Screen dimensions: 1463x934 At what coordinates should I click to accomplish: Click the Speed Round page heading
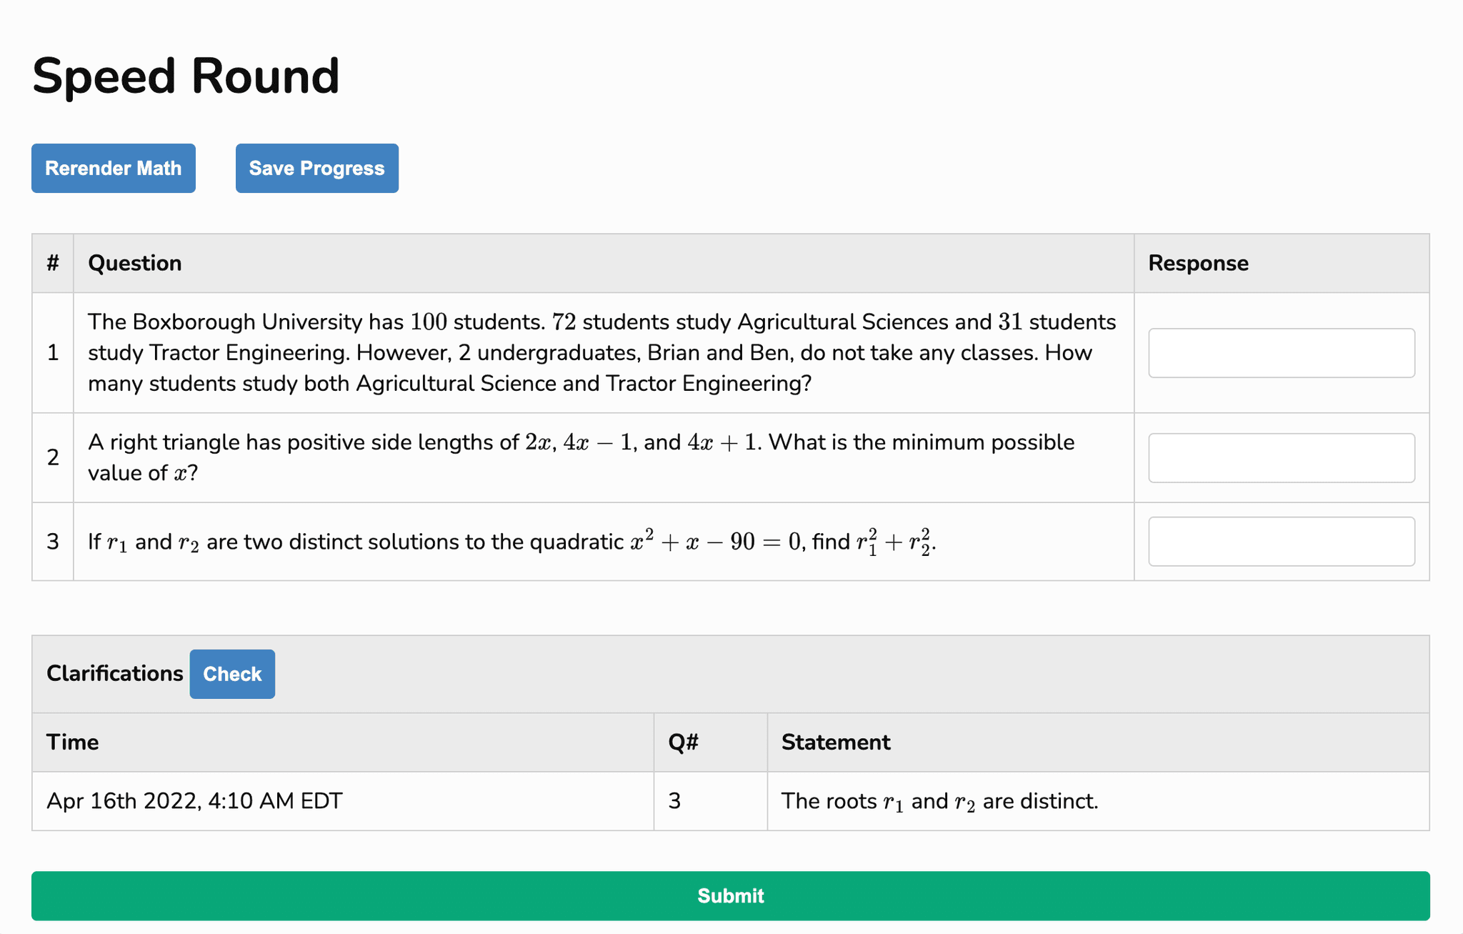tap(186, 76)
